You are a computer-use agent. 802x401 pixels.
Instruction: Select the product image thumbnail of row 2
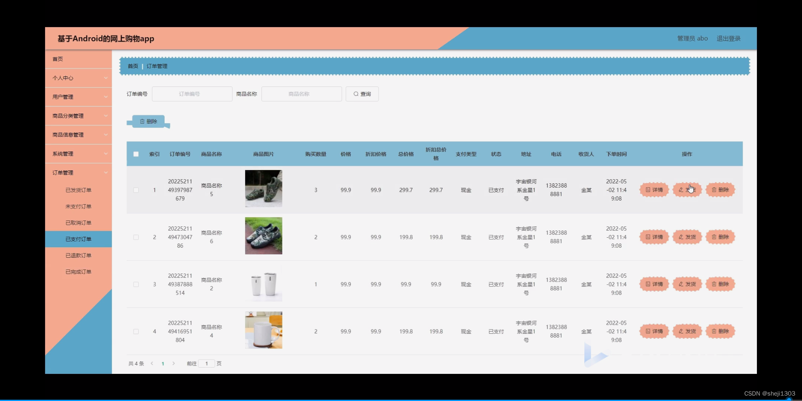point(263,236)
